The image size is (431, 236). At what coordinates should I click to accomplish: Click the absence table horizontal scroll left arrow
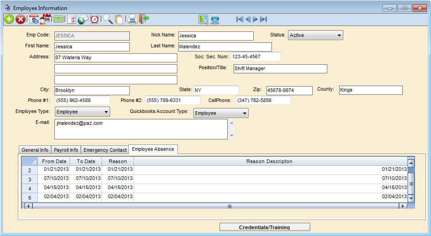pos(28,206)
